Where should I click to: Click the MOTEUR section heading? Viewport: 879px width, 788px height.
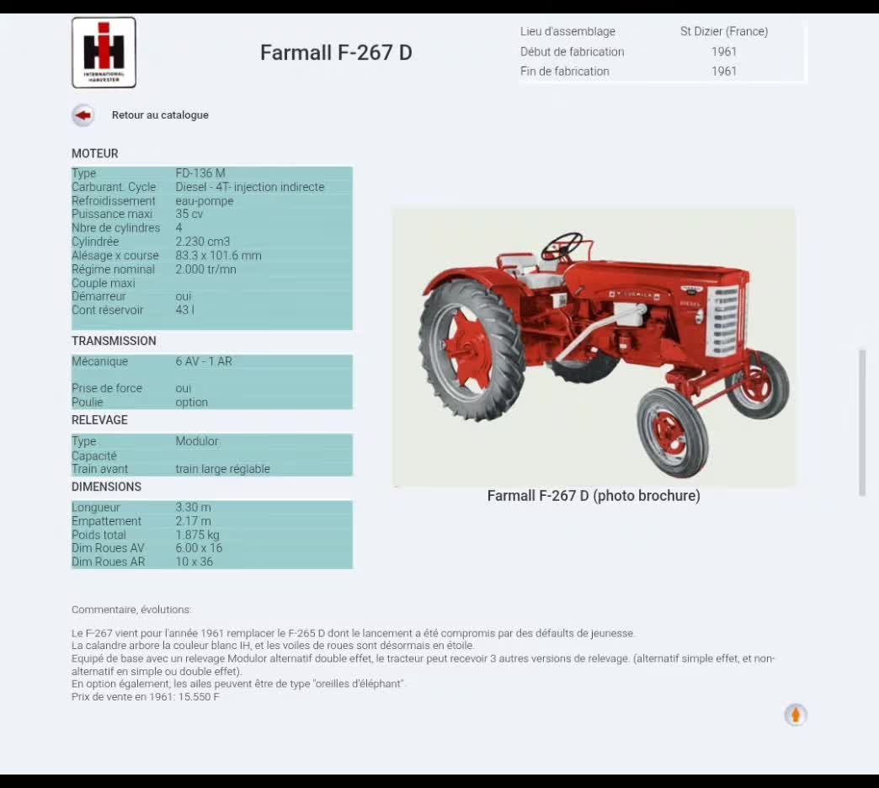click(x=95, y=153)
